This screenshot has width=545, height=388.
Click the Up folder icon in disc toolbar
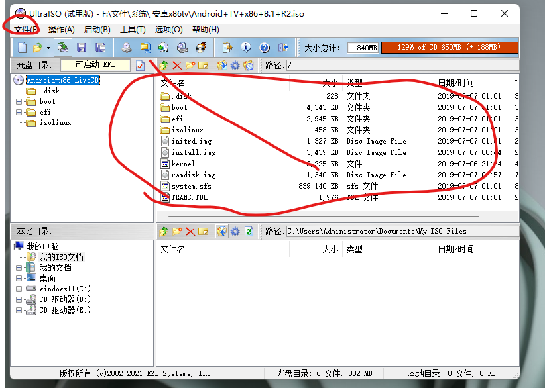164,66
